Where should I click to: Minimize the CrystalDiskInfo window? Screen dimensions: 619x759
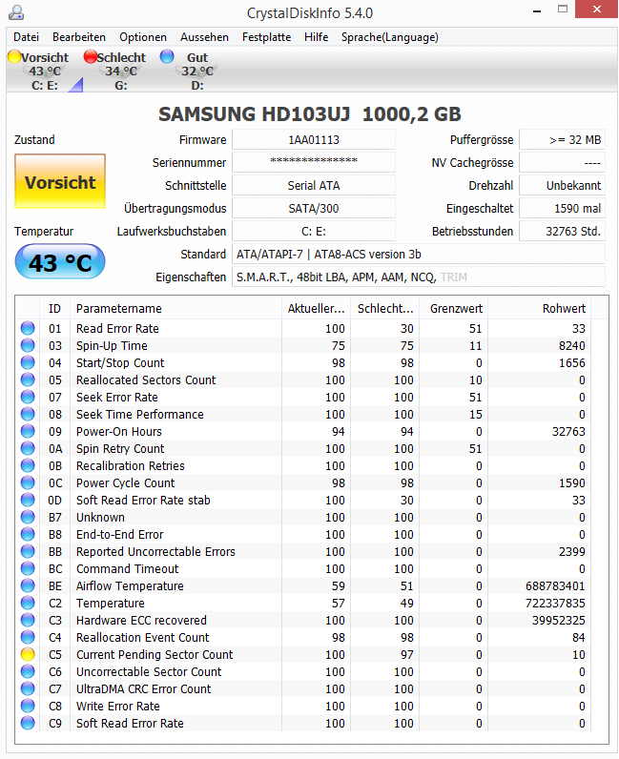click(537, 10)
